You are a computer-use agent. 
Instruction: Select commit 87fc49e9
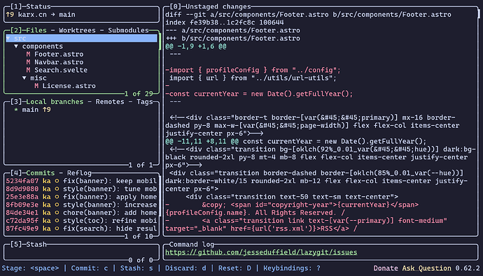point(81,228)
